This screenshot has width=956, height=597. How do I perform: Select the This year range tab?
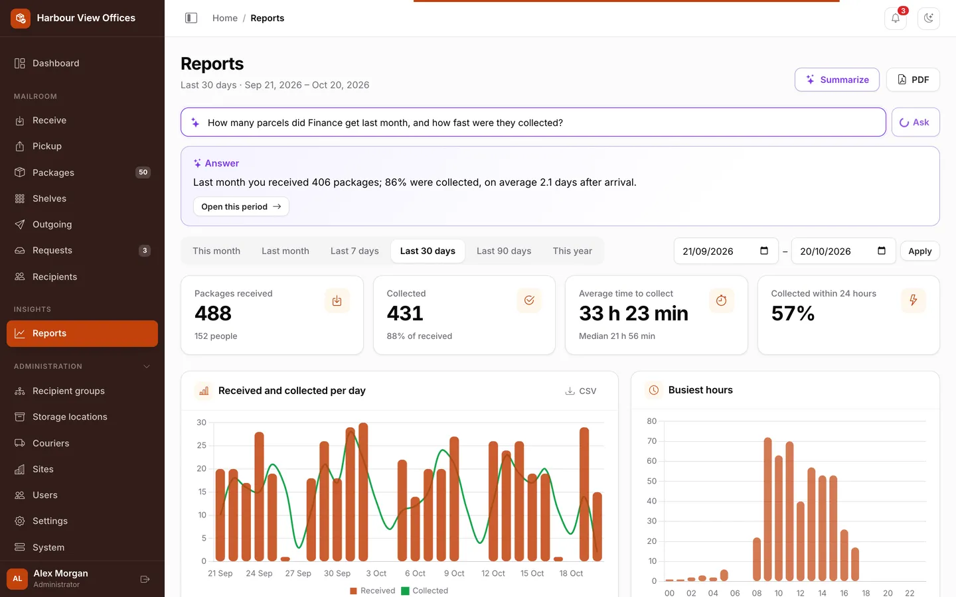[572, 251]
